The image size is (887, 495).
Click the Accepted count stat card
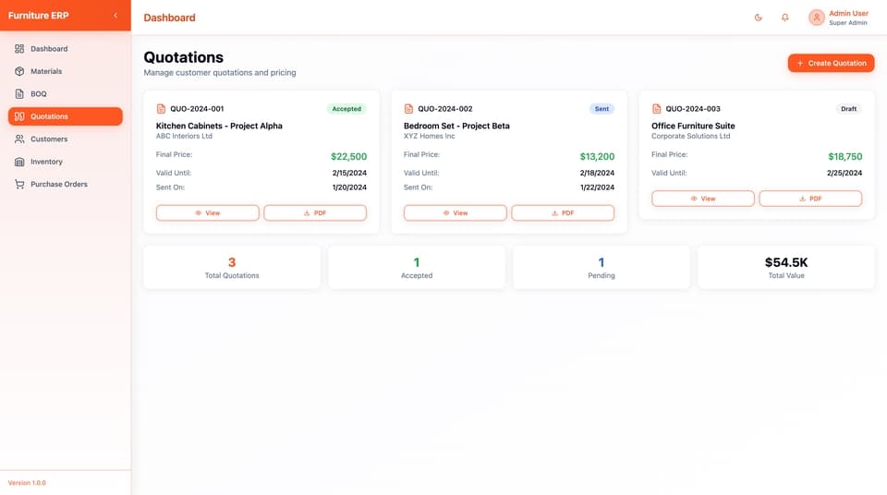(417, 267)
